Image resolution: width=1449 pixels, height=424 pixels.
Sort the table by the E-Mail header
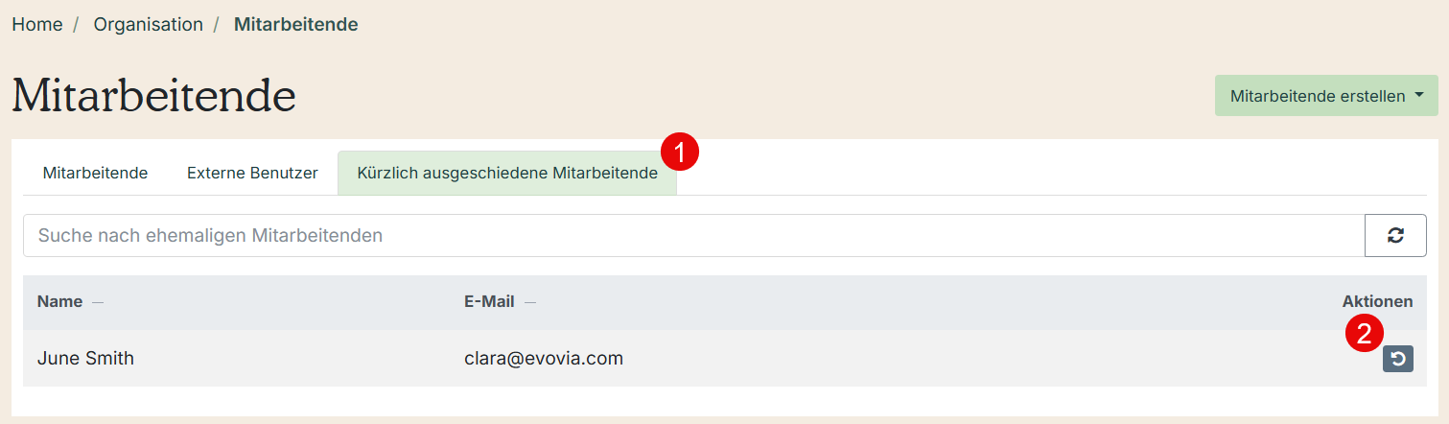click(489, 301)
